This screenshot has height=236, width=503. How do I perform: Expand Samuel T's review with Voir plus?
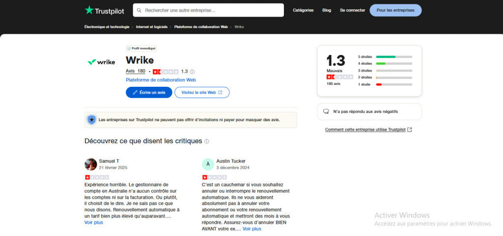[x=94, y=223]
